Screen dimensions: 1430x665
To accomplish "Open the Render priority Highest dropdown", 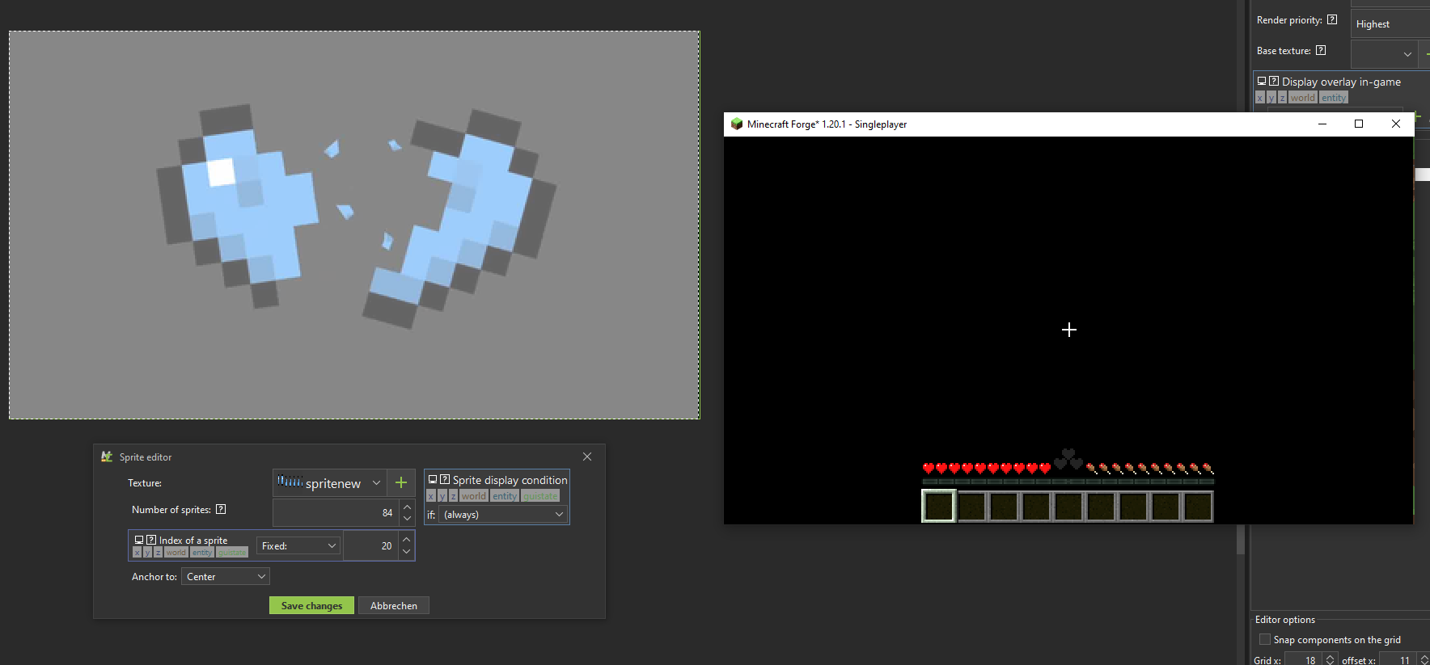I will click(1390, 23).
